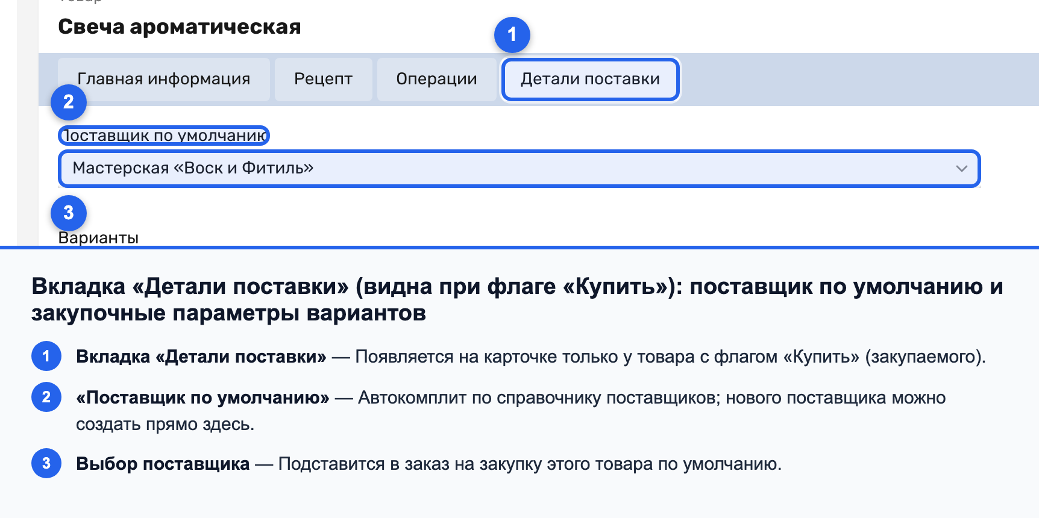1039x518 pixels.
Task: Open the Главная информация tab
Action: pos(164,79)
